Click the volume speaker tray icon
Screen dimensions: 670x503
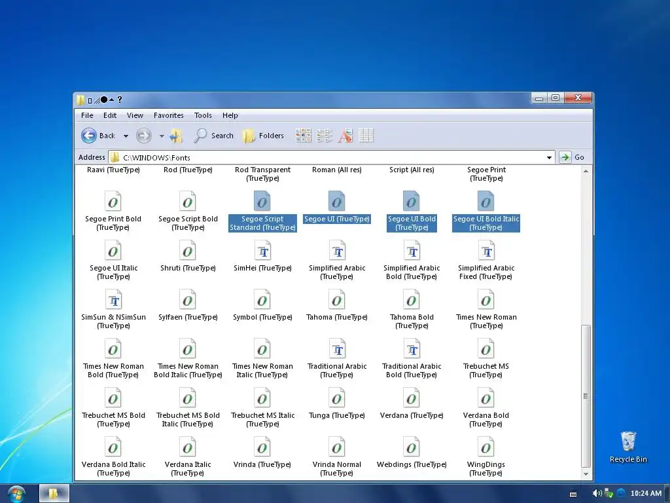click(597, 494)
